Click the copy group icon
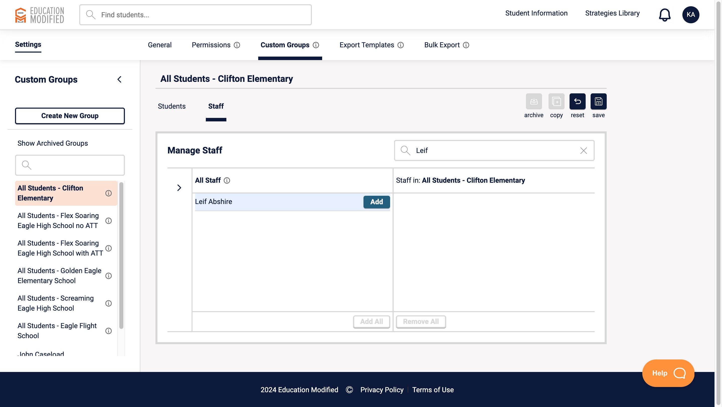 tap(556, 101)
